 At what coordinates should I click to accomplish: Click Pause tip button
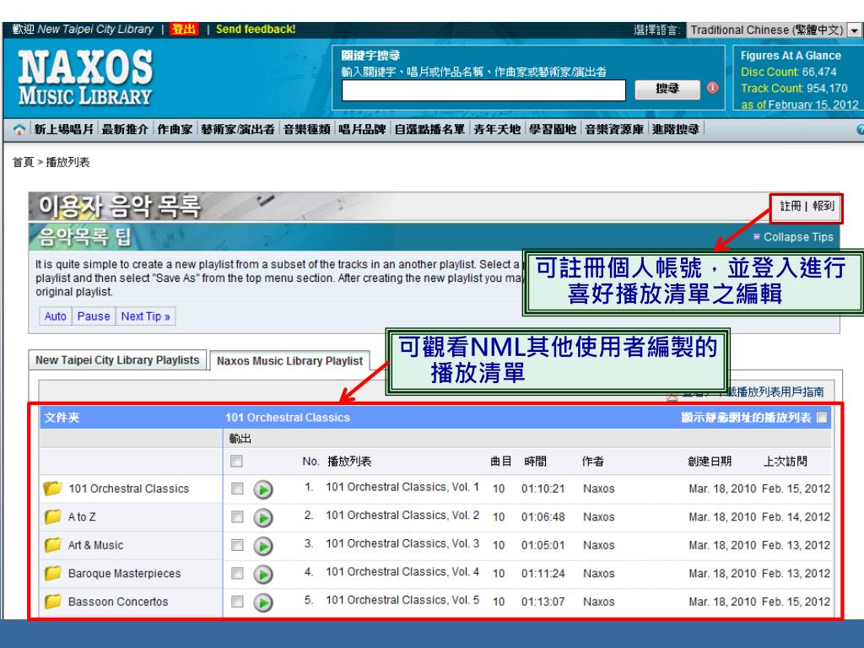pos(93,316)
